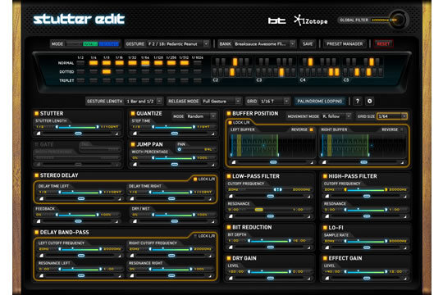443x295 pixels.
Task: Enable the dimmed Gate module
Action: [x=36, y=144]
